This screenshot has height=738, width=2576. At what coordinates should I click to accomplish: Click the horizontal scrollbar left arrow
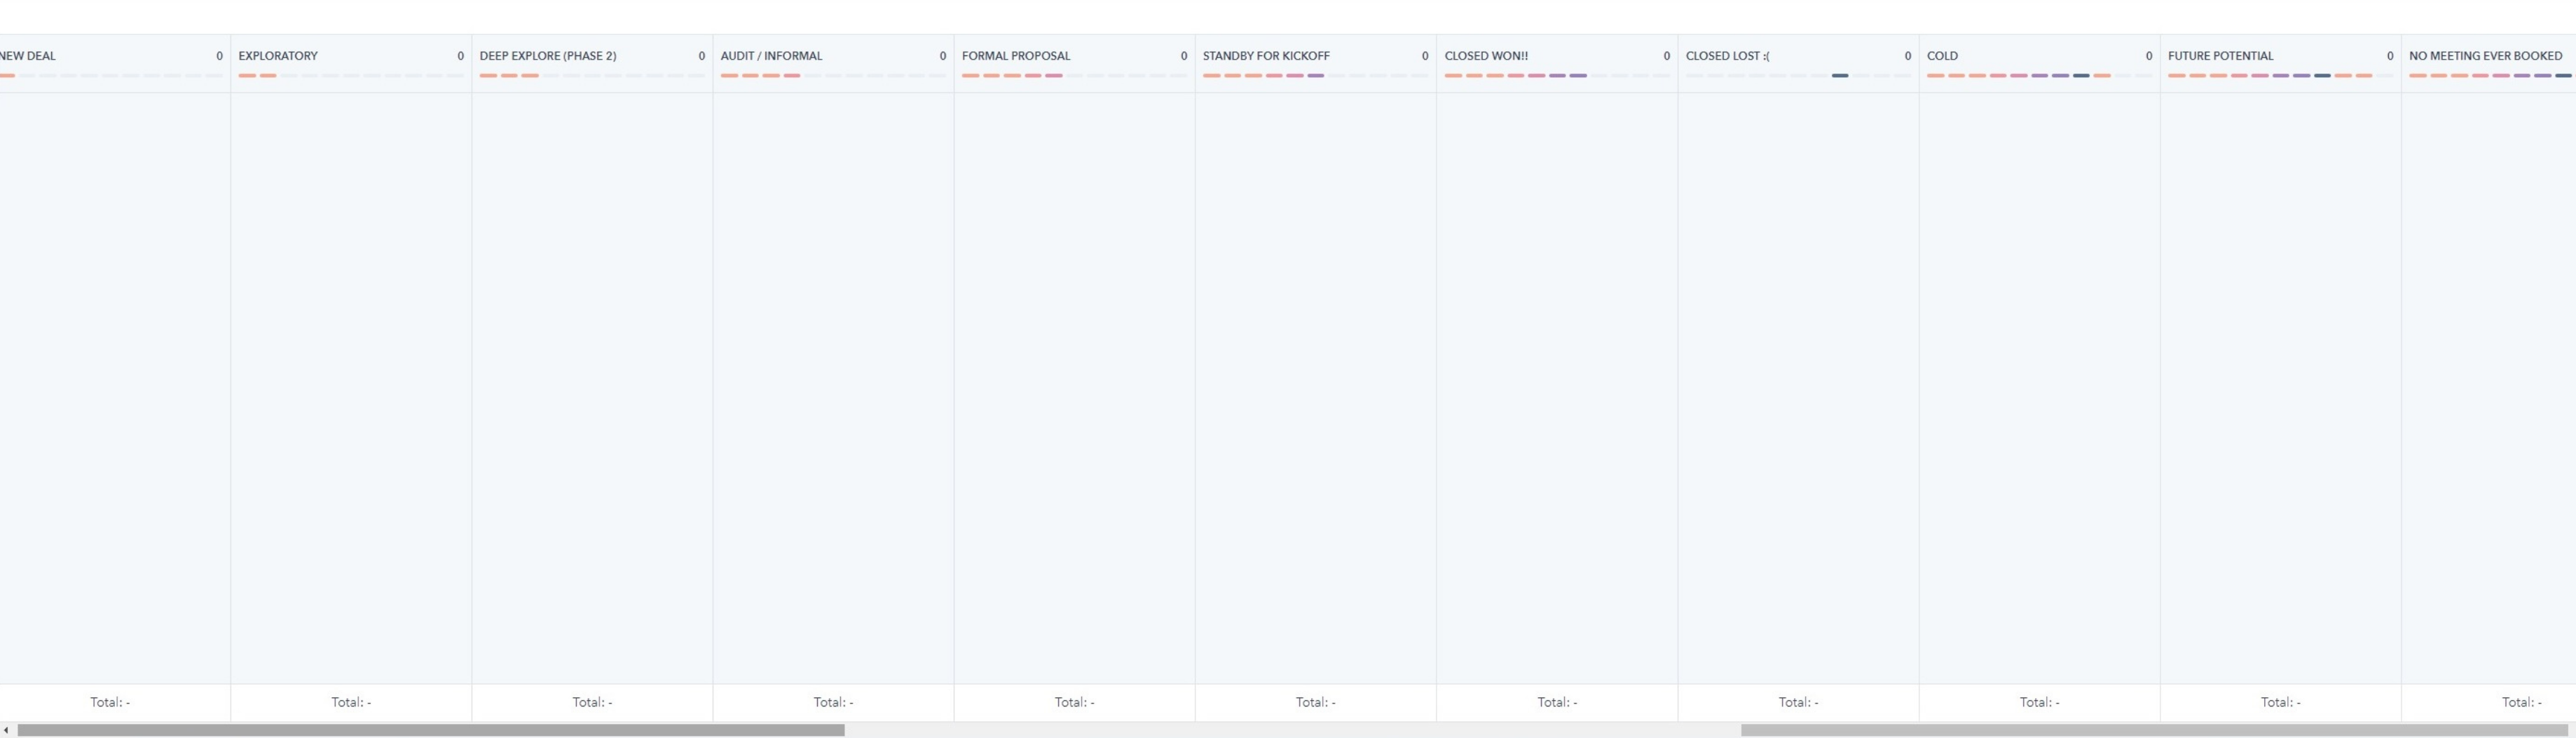pyautogui.click(x=6, y=730)
